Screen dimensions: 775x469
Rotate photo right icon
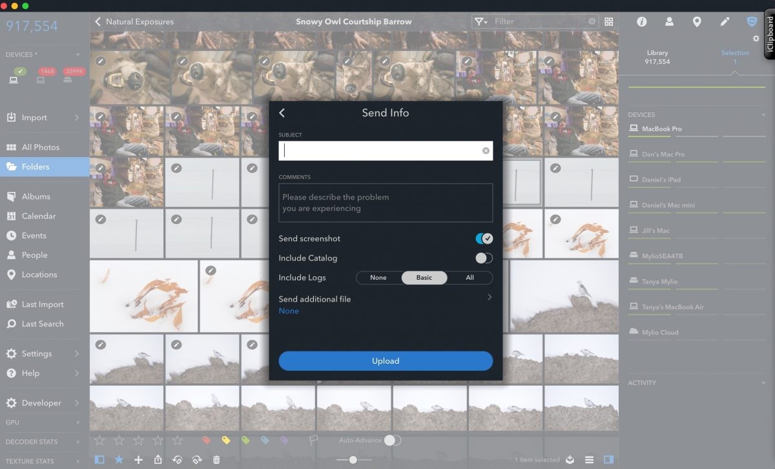click(197, 459)
